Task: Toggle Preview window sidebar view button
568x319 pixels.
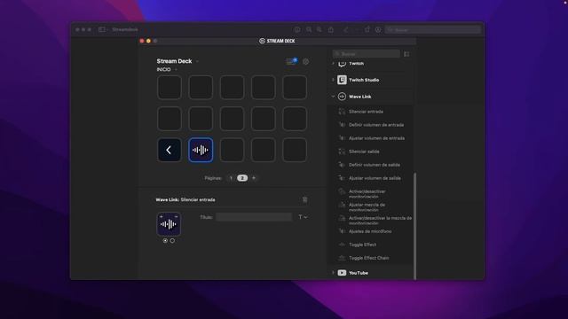Action: pos(103,29)
